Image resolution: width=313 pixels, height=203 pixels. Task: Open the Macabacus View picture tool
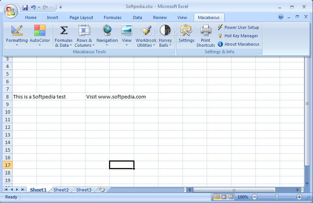pos(127,30)
